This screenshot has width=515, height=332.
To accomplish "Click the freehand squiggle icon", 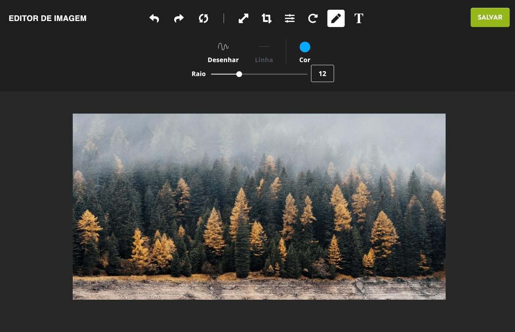I will coord(223,46).
